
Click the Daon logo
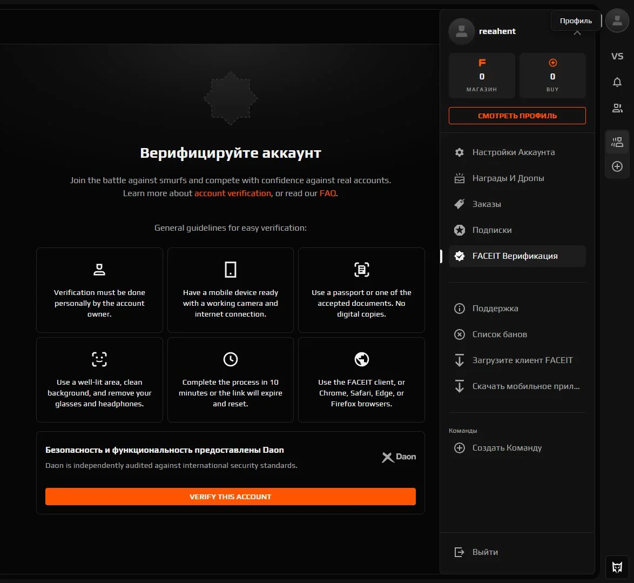click(x=399, y=457)
